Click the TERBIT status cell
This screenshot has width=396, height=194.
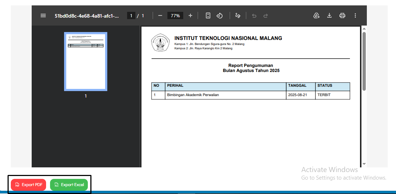(x=333, y=95)
